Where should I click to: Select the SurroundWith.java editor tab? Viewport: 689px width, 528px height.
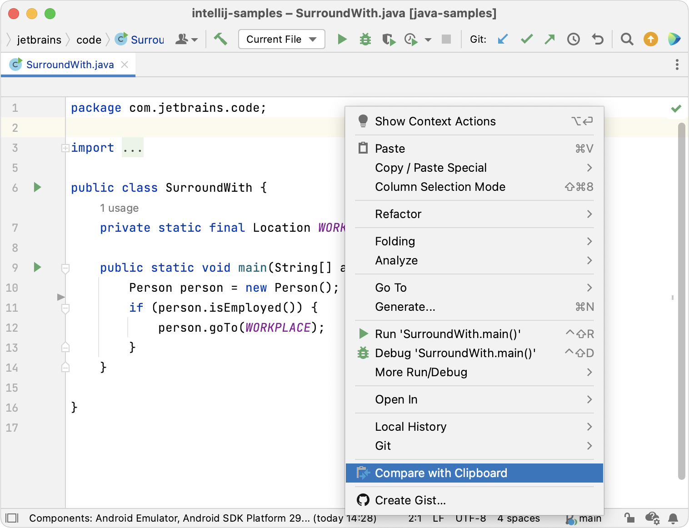coord(68,65)
